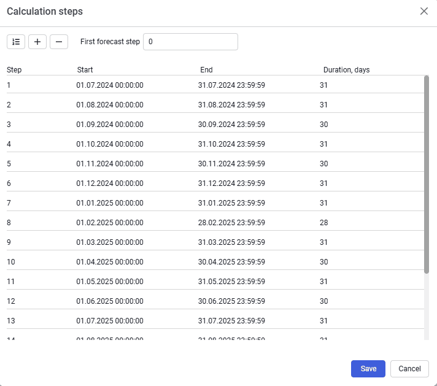Viewport: 437px width, 386px height.
Task: Select start 01.04.2025 00:00:00 cell
Action: coord(110,262)
